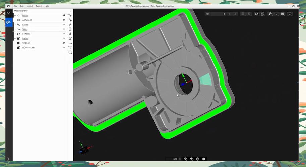
Task: Toggle the perspective cube view icon
Action: point(262,14)
